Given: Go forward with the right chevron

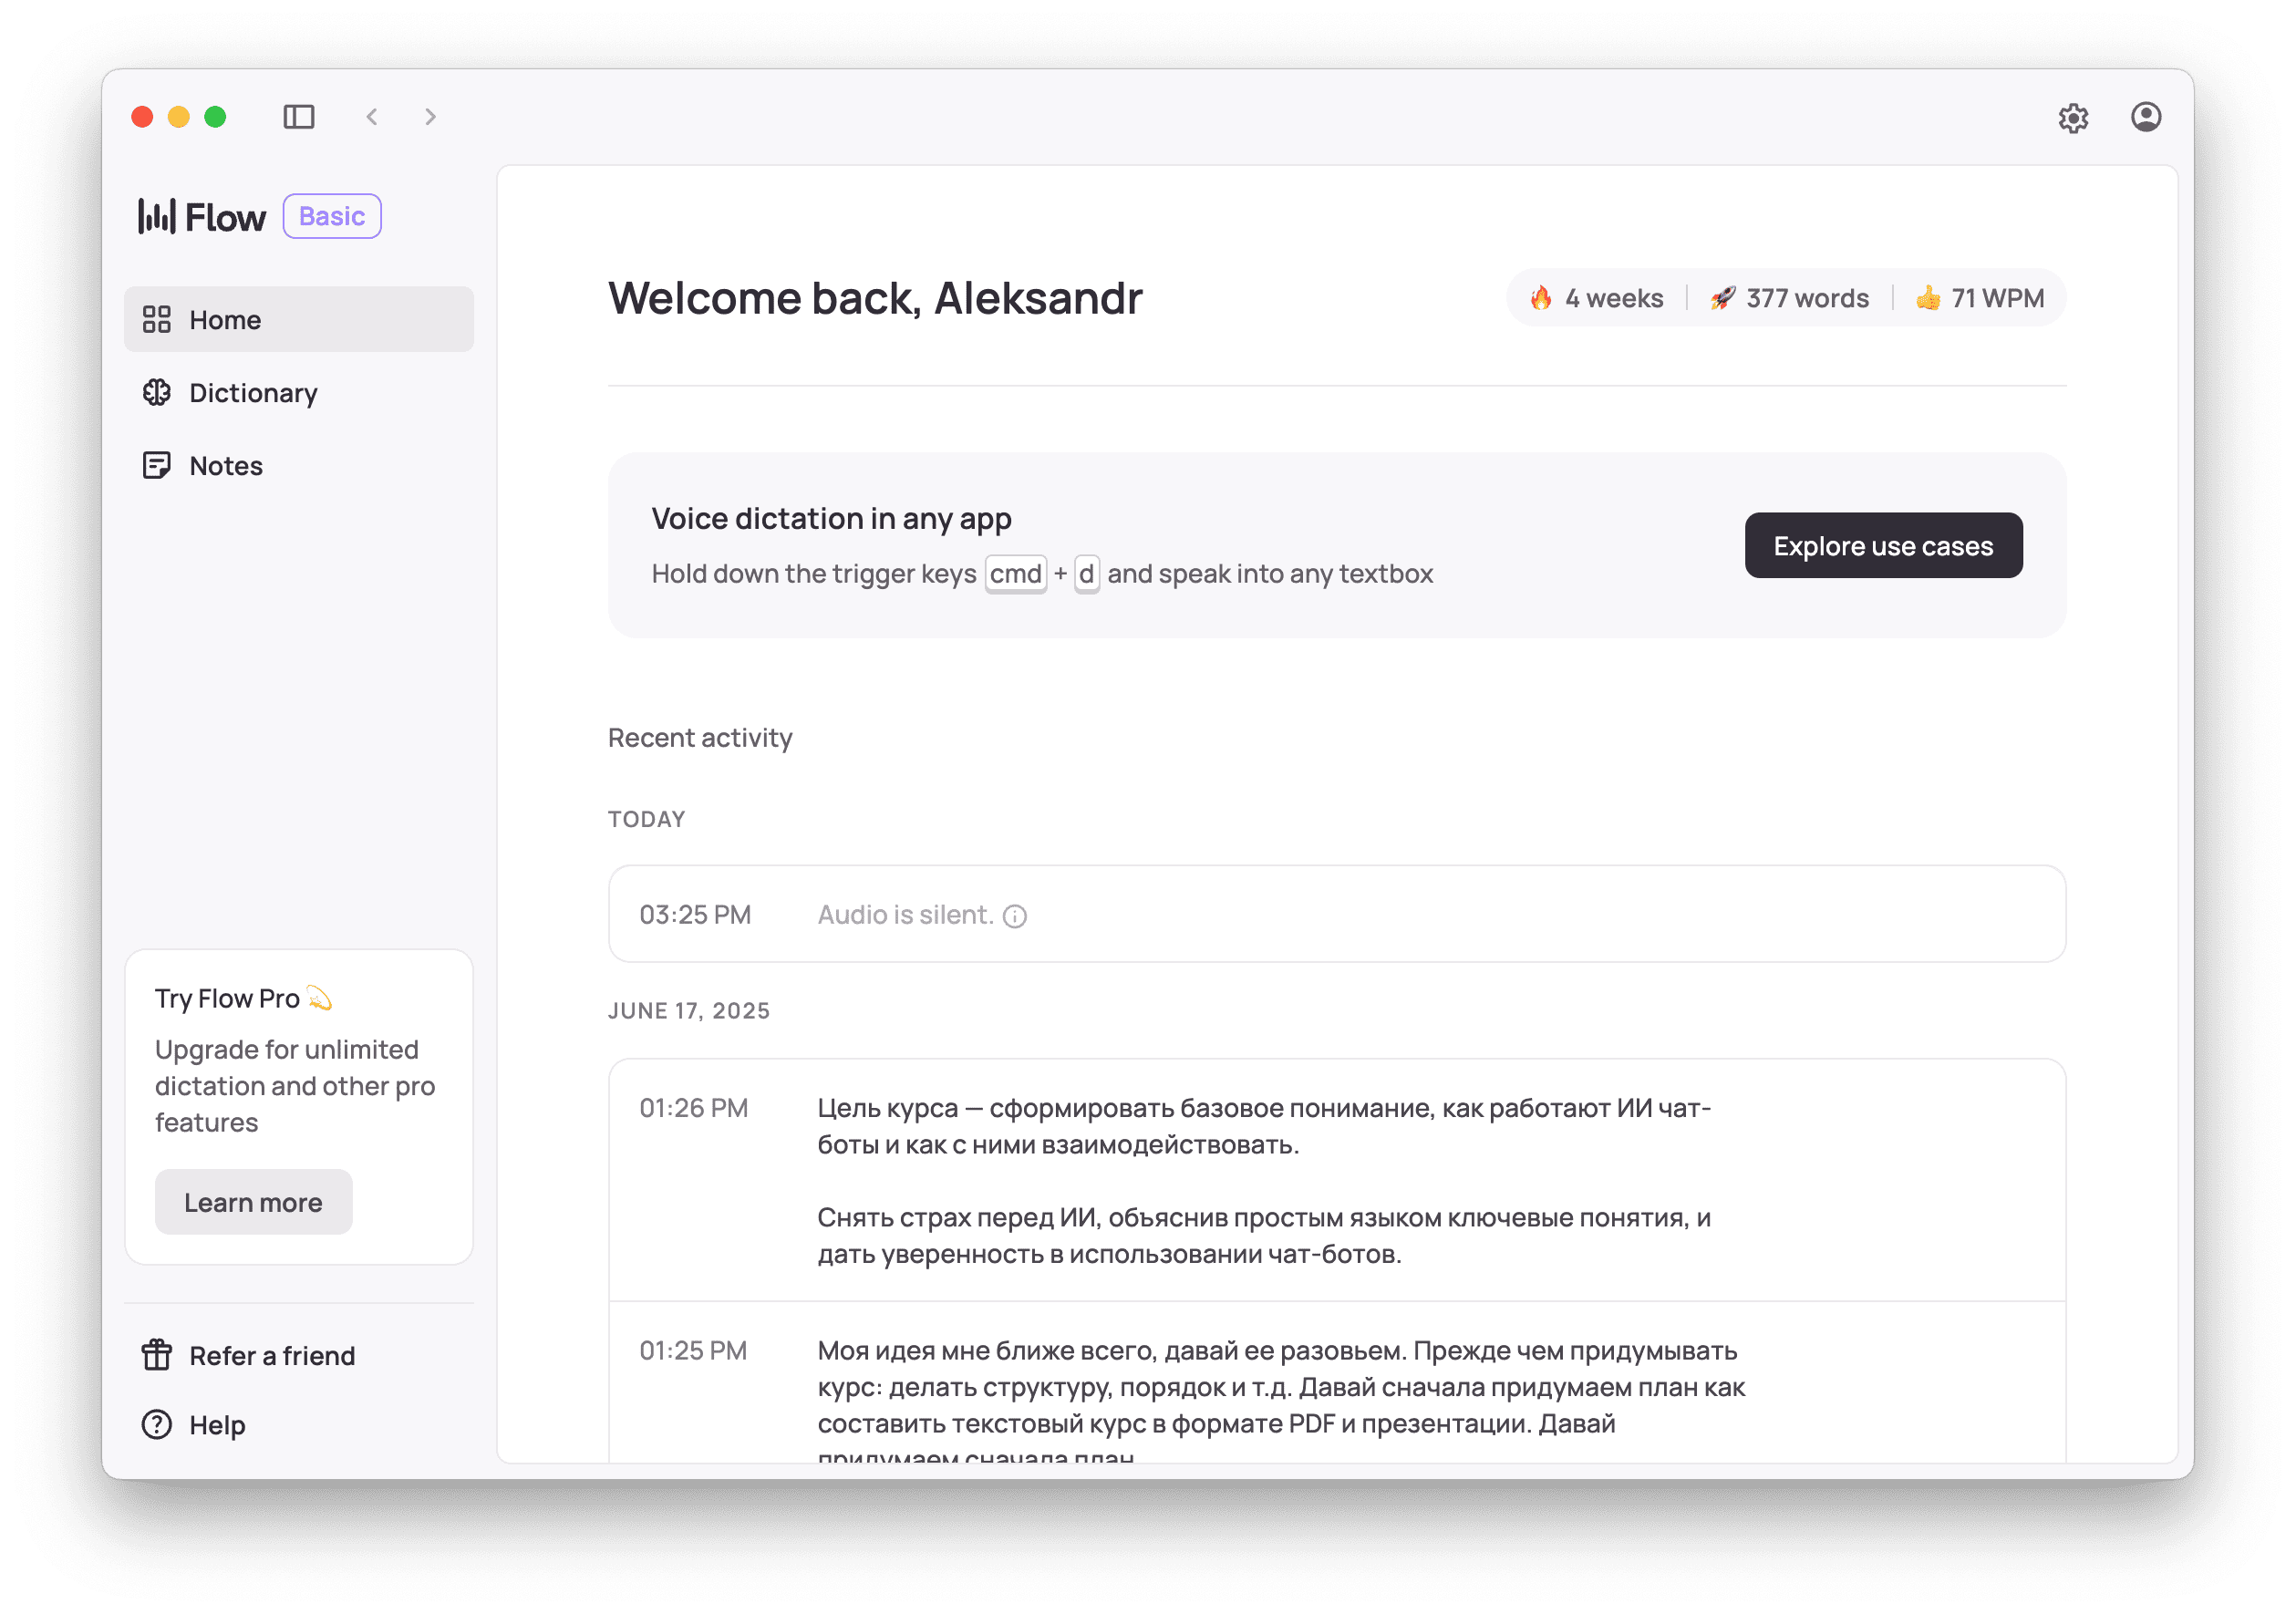Looking at the screenshot, I should point(430,117).
